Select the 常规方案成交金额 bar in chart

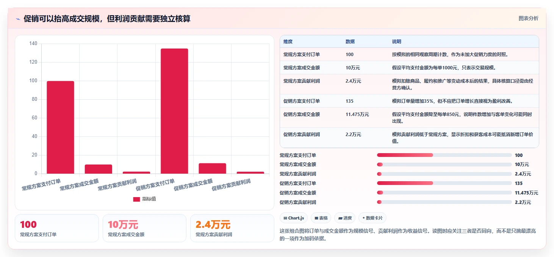(99, 169)
